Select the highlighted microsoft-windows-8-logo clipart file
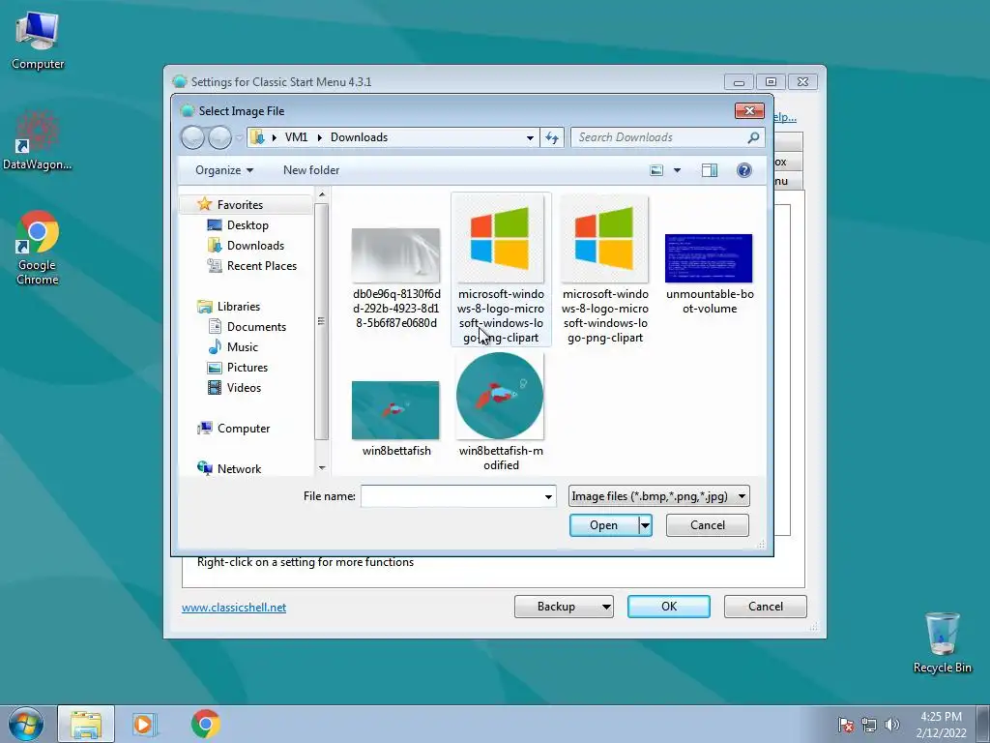This screenshot has height=743, width=990. (x=501, y=270)
